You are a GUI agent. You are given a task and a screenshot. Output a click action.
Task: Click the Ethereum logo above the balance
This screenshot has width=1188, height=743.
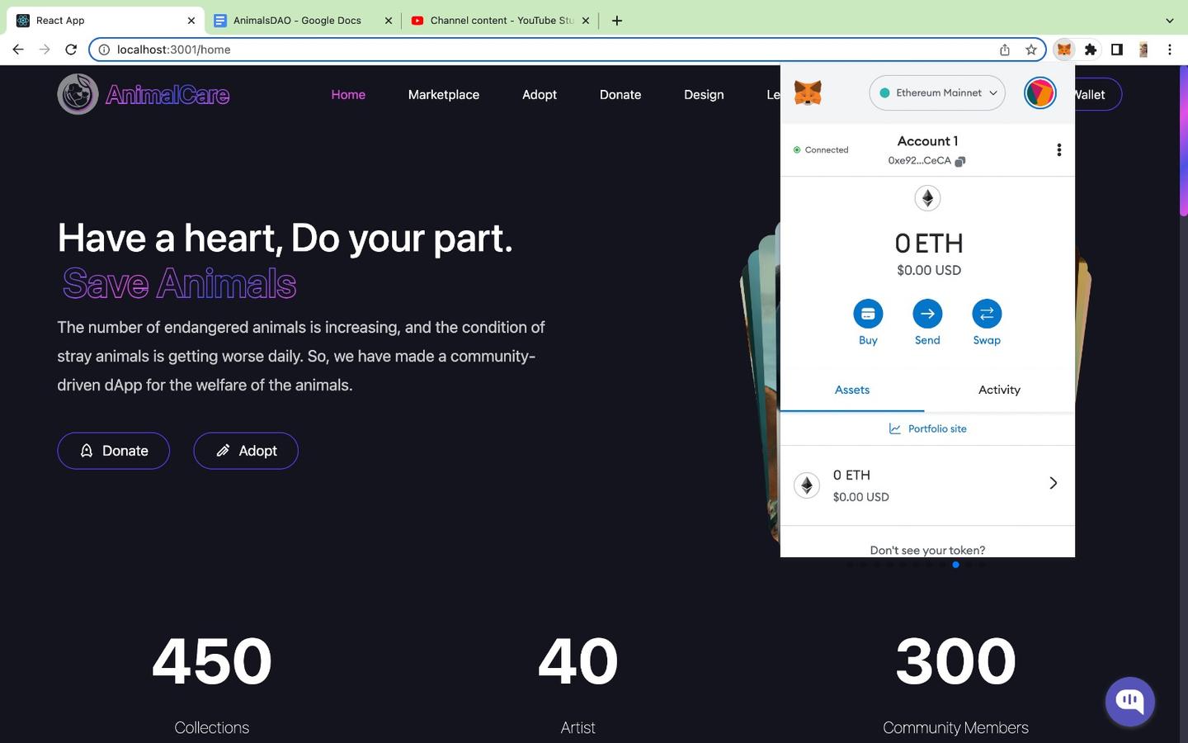click(x=927, y=198)
